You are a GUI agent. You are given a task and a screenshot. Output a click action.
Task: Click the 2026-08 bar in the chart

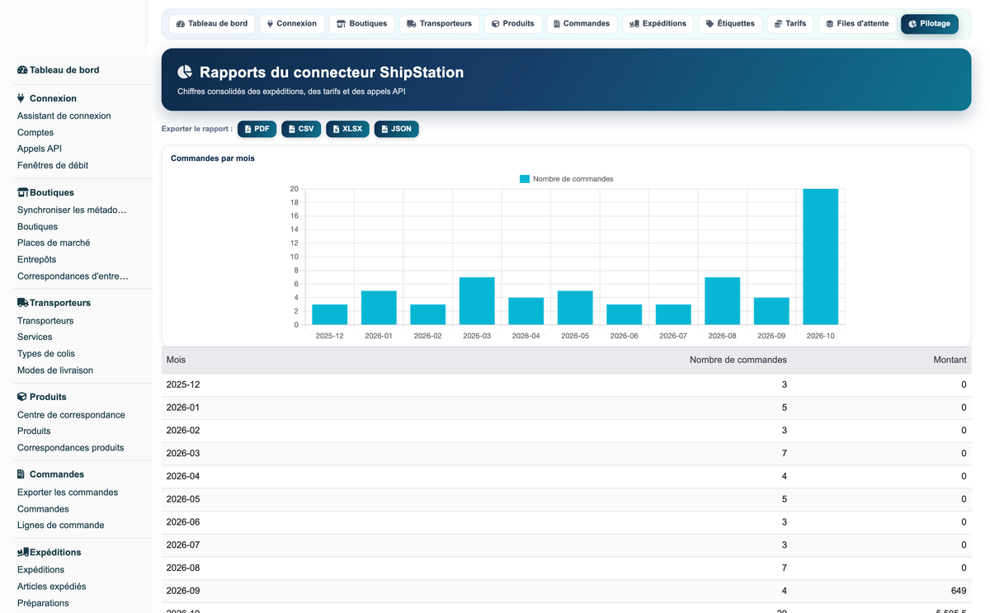click(722, 301)
